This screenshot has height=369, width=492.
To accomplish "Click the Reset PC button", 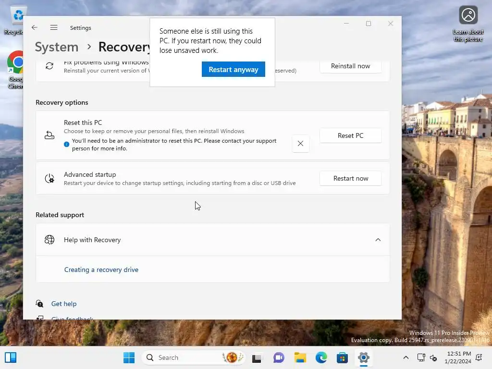I will click(x=350, y=135).
